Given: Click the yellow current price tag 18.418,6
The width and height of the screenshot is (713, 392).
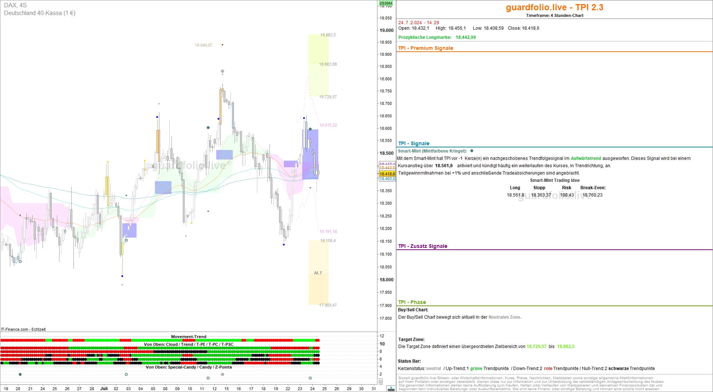Looking at the screenshot, I should coord(387,174).
